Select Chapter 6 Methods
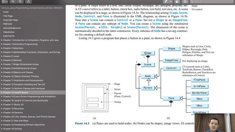The image size is (235, 132). [x=12, y=60]
